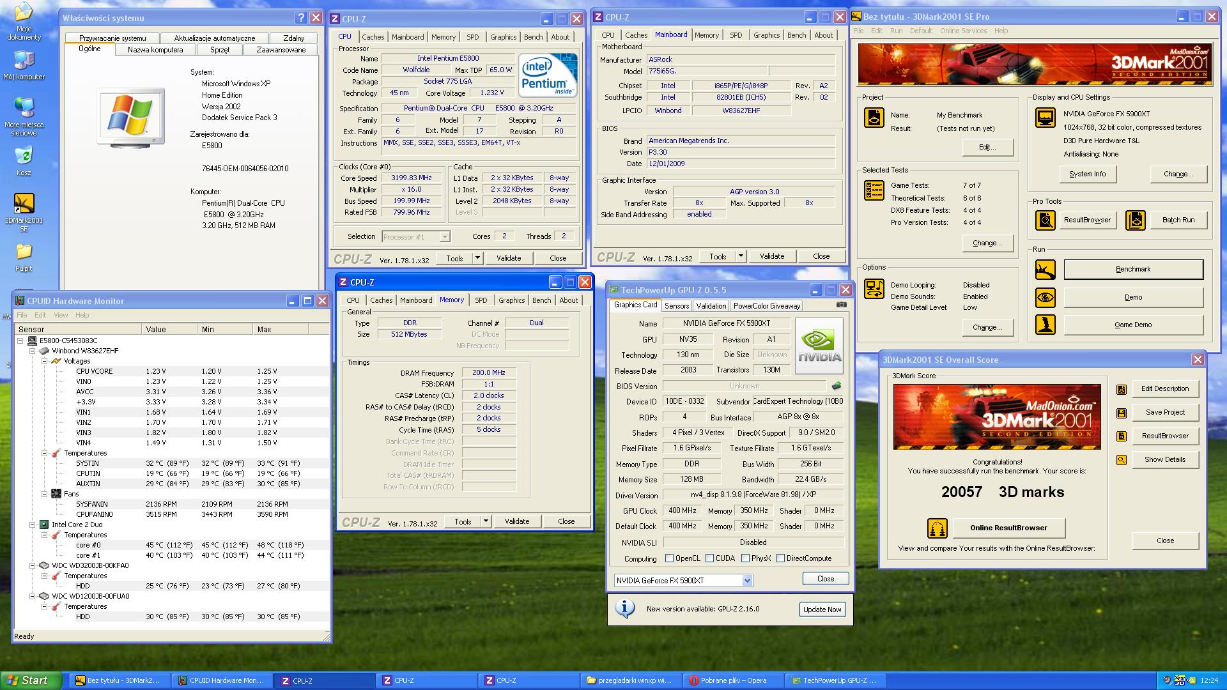
Task: Collapse the Winbond W83627EHF tree node
Action: (x=32, y=351)
